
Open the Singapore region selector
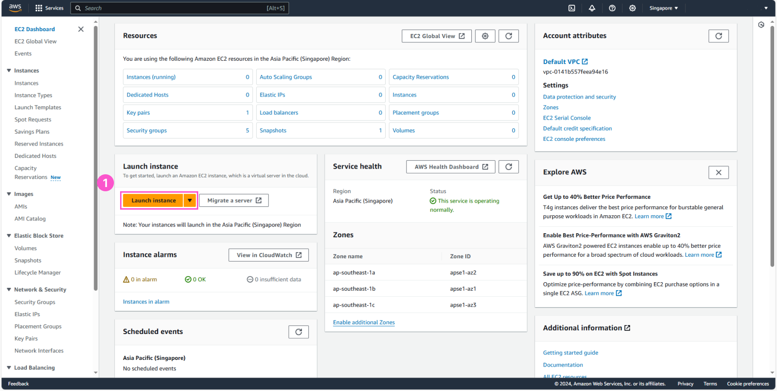664,8
